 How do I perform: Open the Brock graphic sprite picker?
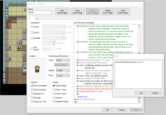tap(37, 69)
